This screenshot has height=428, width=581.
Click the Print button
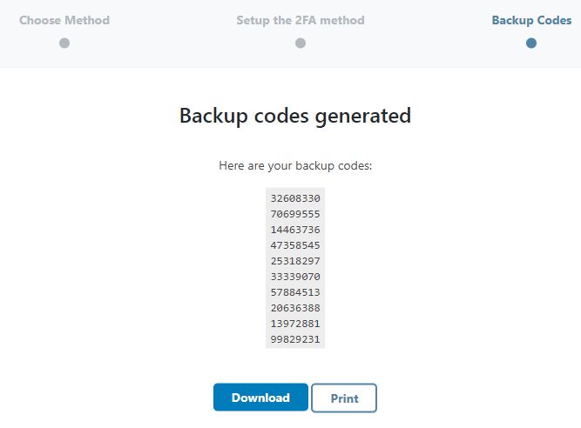[344, 398]
